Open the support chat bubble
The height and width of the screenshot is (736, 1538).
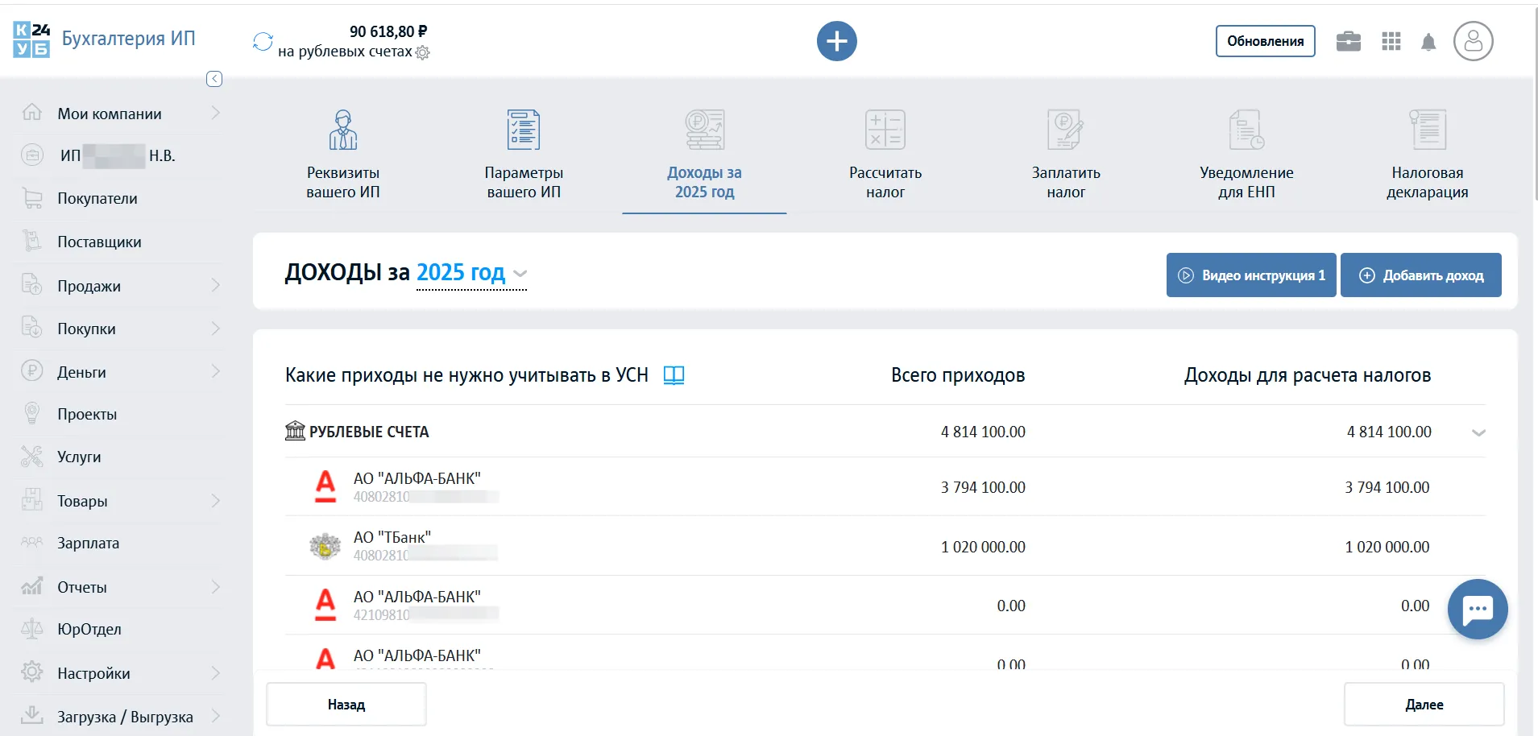[x=1477, y=609]
